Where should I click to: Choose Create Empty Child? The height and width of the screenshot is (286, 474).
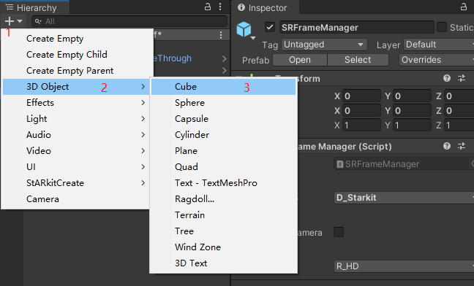point(76,55)
